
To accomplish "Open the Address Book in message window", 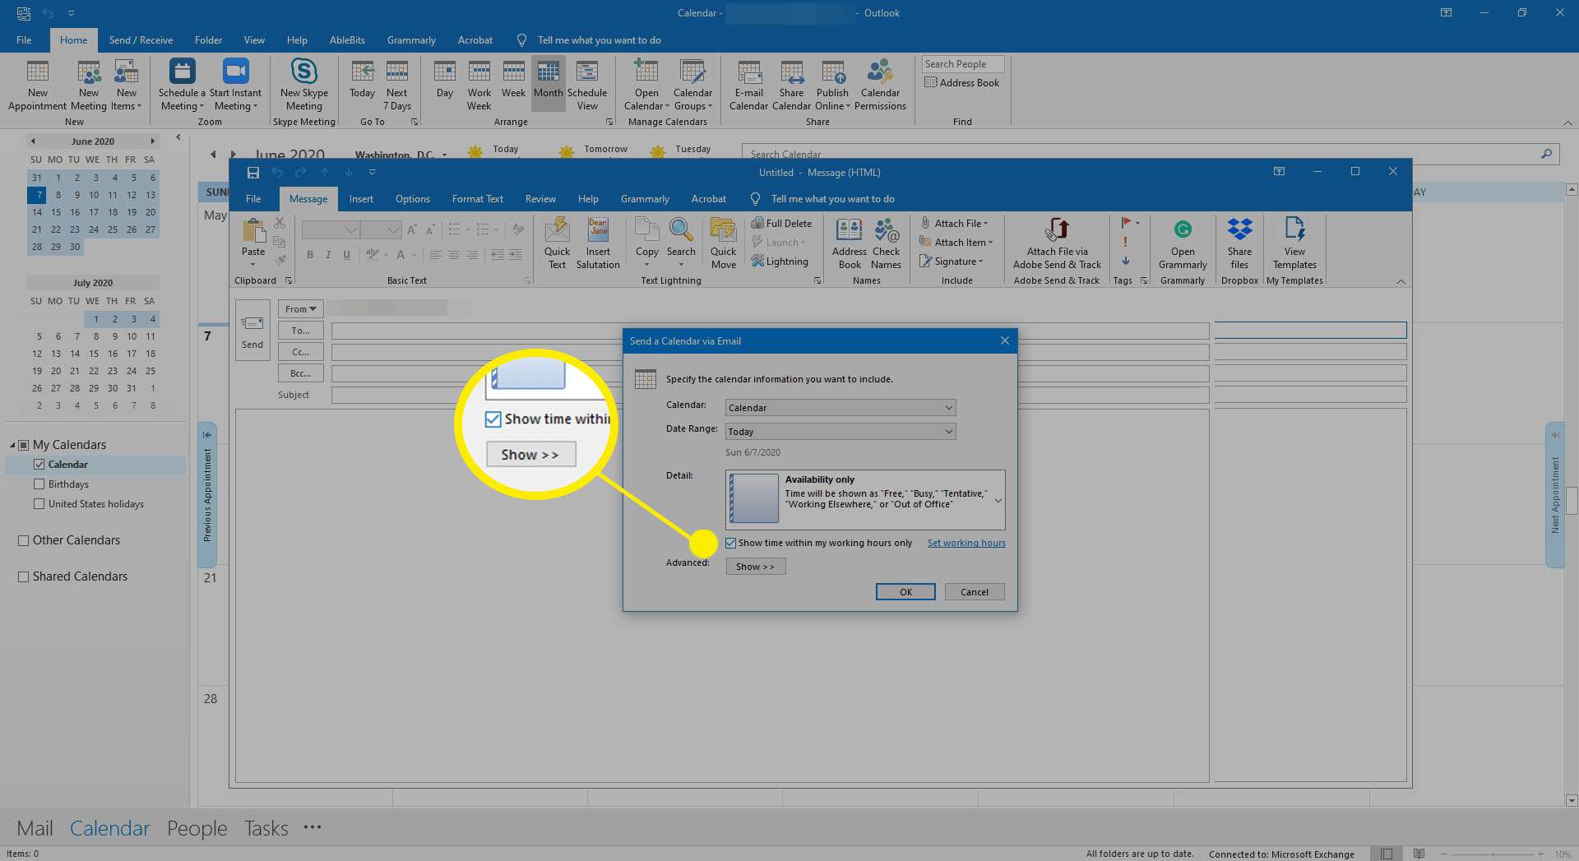I will [x=850, y=243].
